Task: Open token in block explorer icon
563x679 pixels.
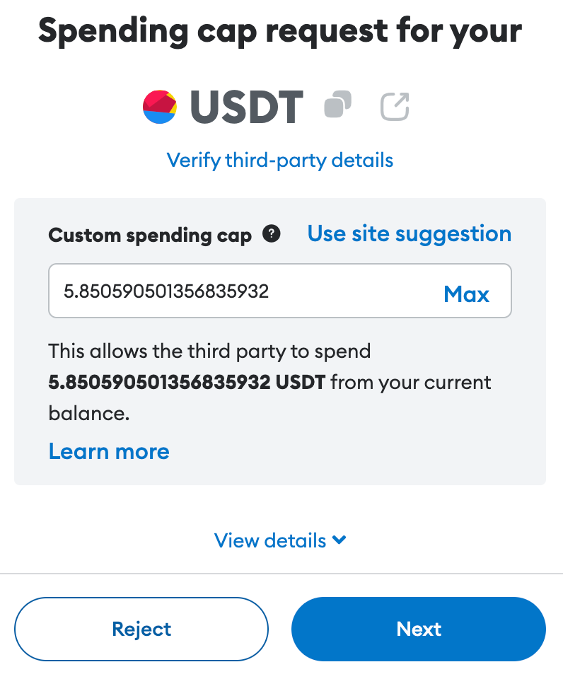Action: pos(395,106)
